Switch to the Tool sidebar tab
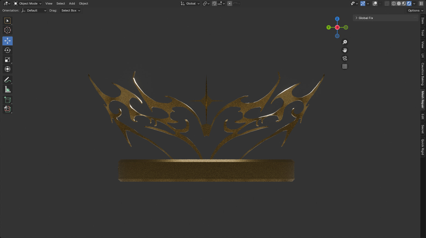The image size is (426, 238). pyautogui.click(x=423, y=33)
